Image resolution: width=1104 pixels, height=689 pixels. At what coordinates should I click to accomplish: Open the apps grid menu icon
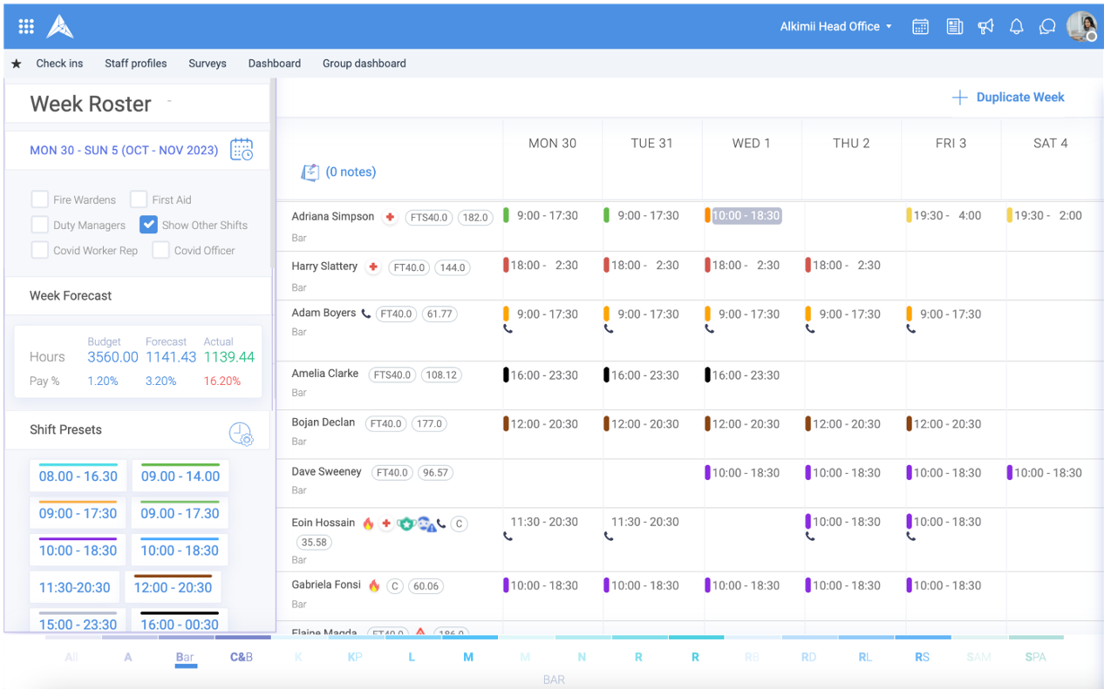pos(26,26)
